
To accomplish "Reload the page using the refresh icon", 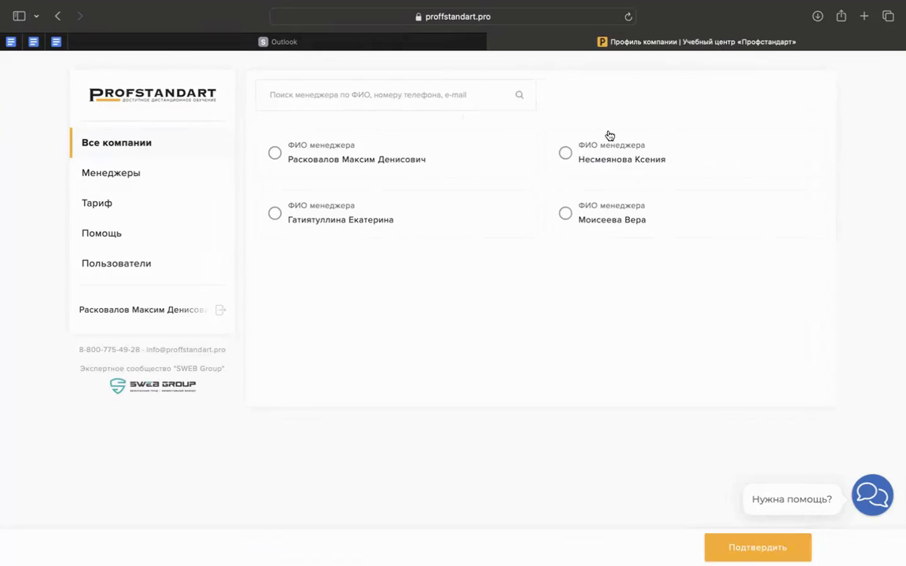I will tap(628, 17).
